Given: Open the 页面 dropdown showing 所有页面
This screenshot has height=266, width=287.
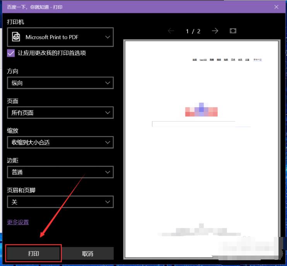Looking at the screenshot, I should (60, 113).
